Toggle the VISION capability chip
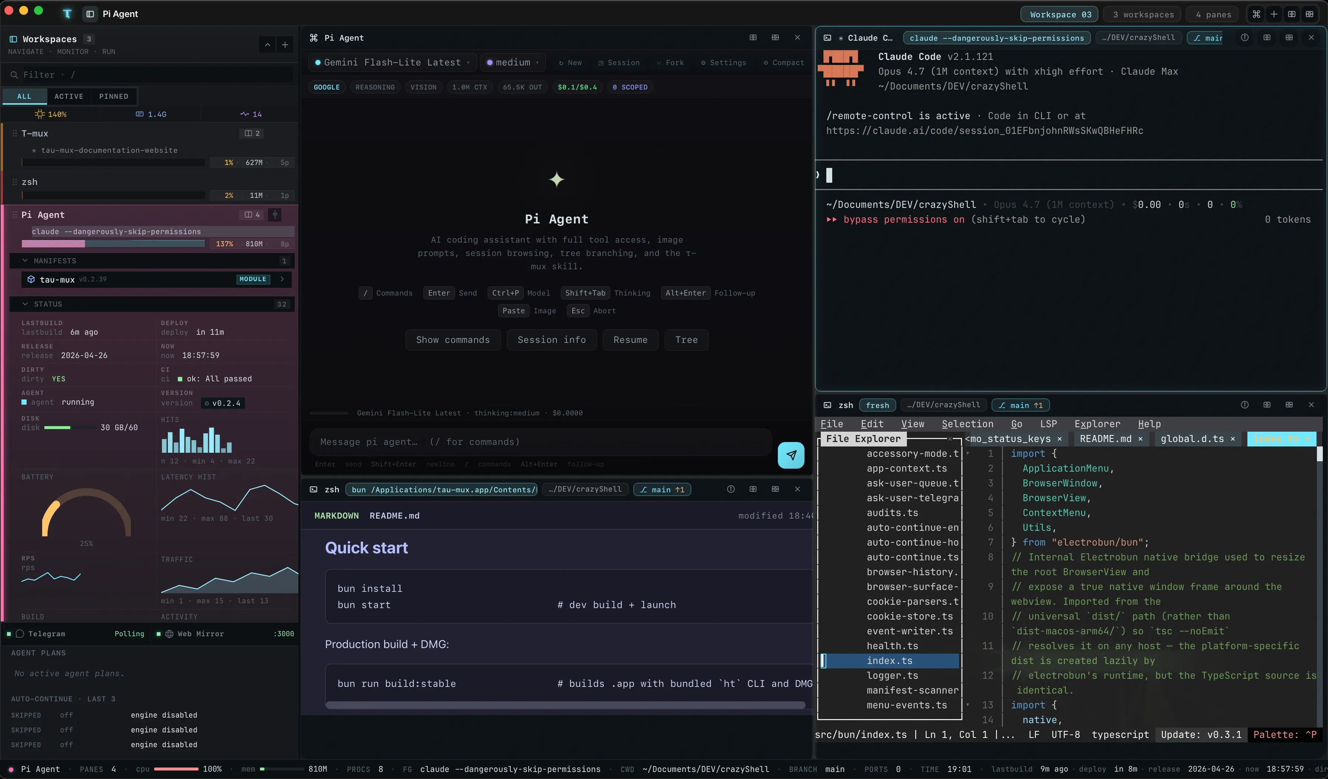 (x=423, y=88)
